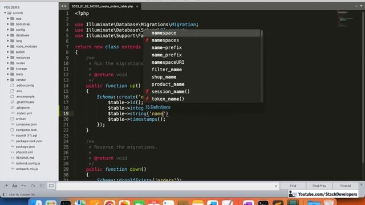365x205 pixels.
Task: Click the next tab right arrow
Action: point(66,6)
